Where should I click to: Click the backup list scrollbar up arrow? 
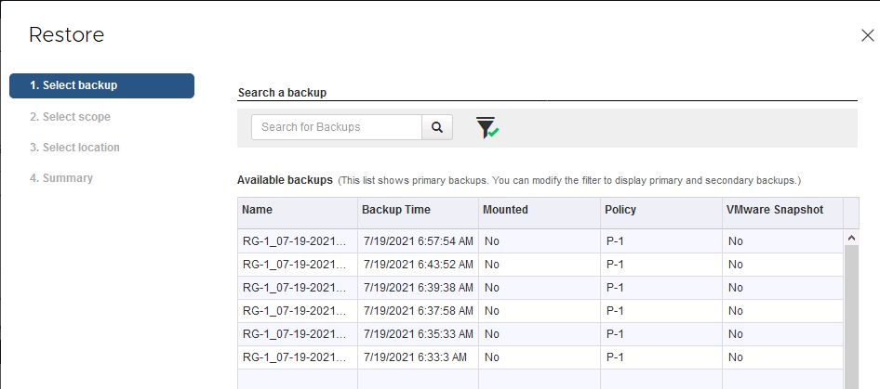coord(851,238)
